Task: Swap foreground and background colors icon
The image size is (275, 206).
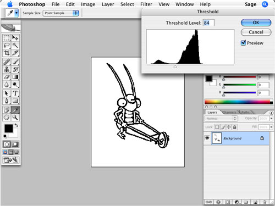Action: [x=16, y=125]
